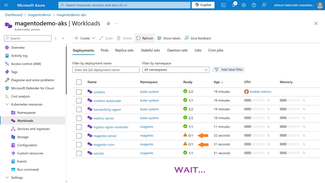Tick the metrics-server row checkbox

pyautogui.click(x=79, y=118)
